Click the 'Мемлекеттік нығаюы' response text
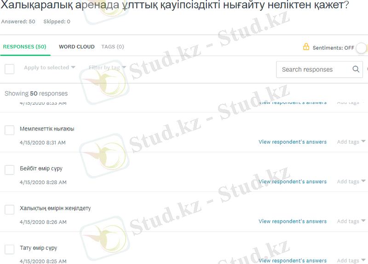 (x=47, y=129)
